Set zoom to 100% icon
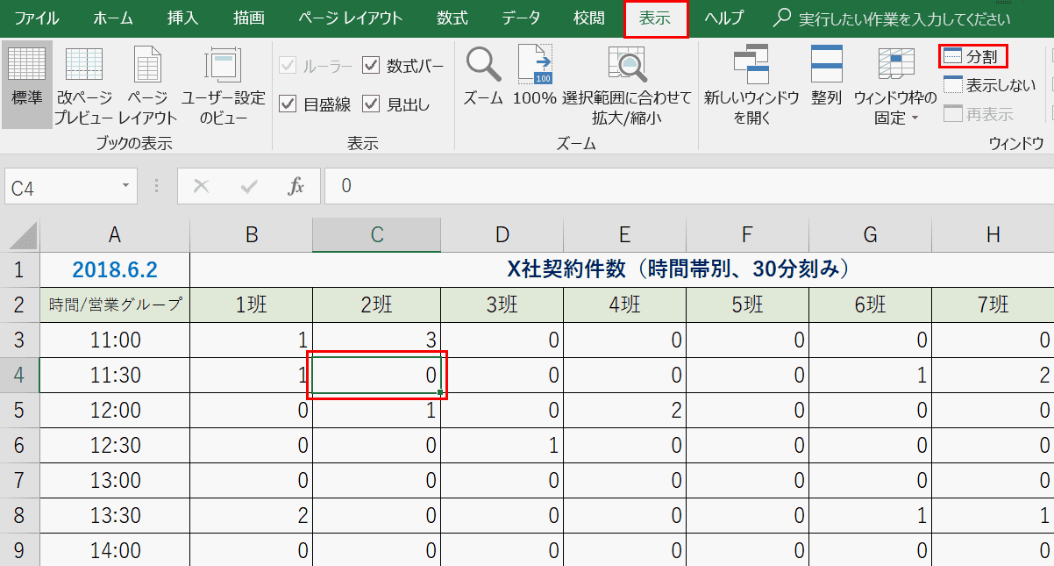The width and height of the screenshot is (1054, 566). click(534, 75)
